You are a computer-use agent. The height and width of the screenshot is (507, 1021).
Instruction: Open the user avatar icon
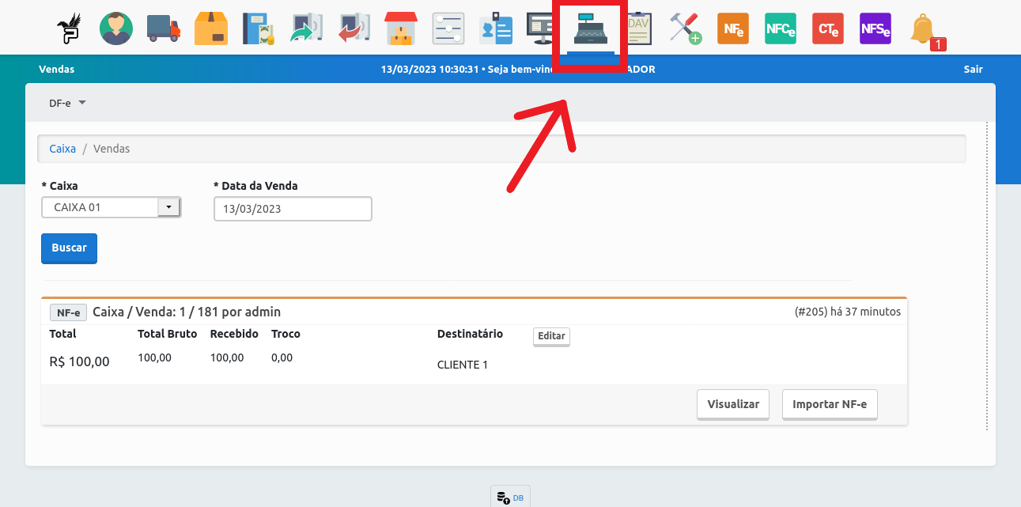click(116, 28)
